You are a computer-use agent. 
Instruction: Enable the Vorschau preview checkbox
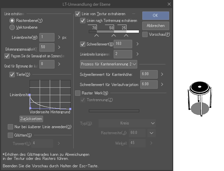click(145, 34)
